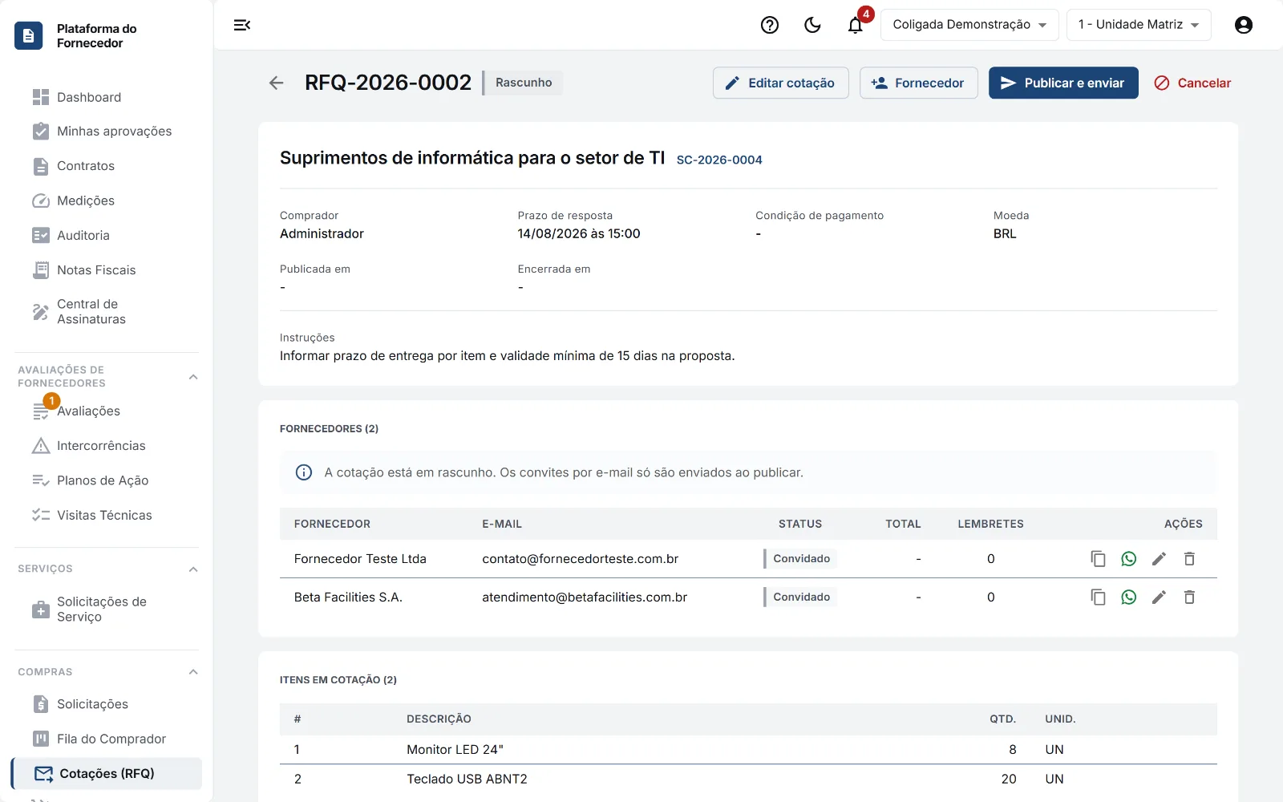This screenshot has height=802, width=1283.
Task: Click the RFQ-2026-0002 title
Action: [388, 83]
